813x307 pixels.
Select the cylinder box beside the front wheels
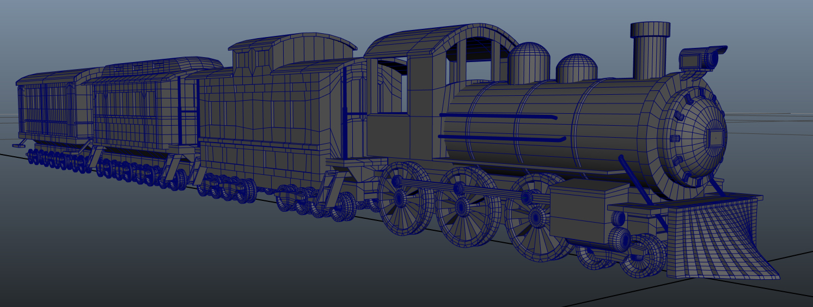click(590, 211)
